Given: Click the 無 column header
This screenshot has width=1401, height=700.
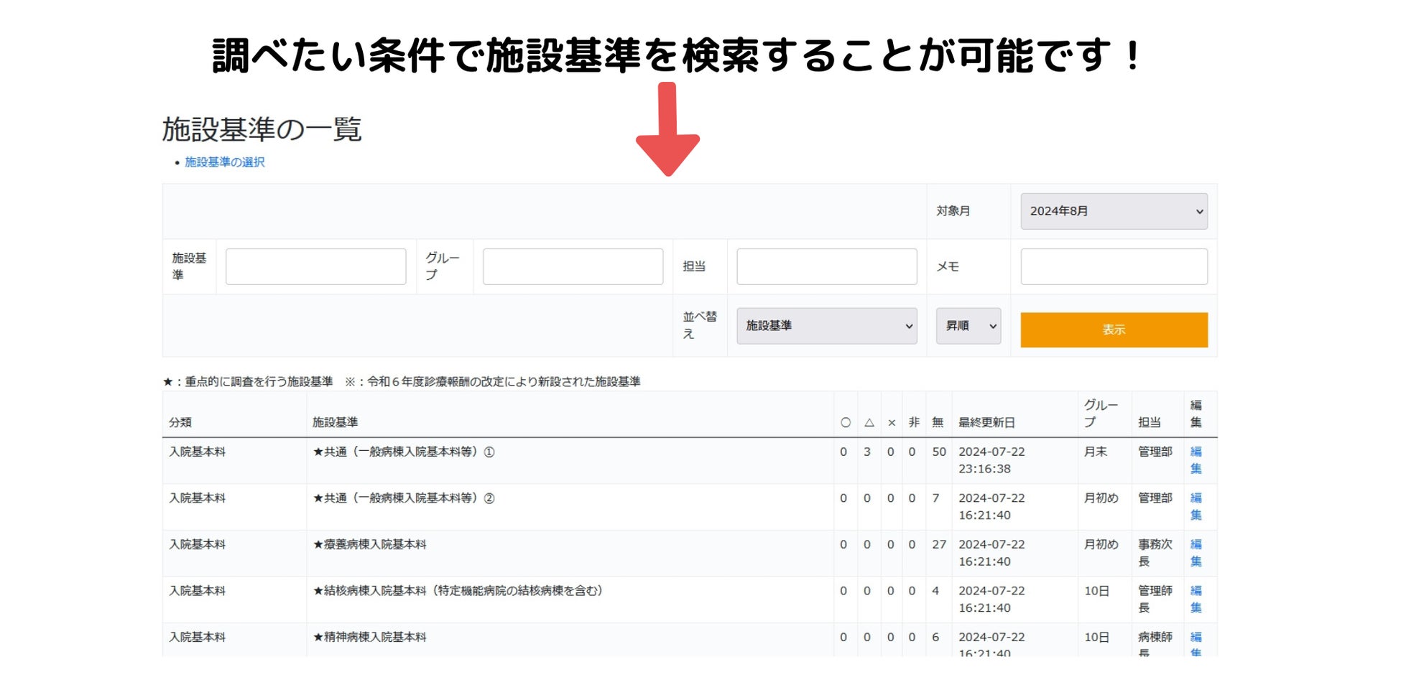Looking at the screenshot, I should tap(938, 422).
